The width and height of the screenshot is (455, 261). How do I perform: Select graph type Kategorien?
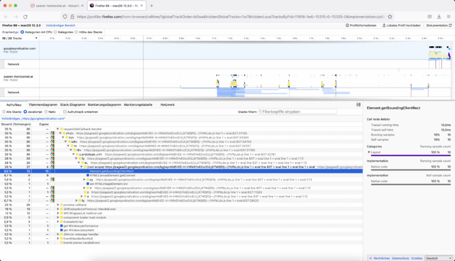click(55, 32)
